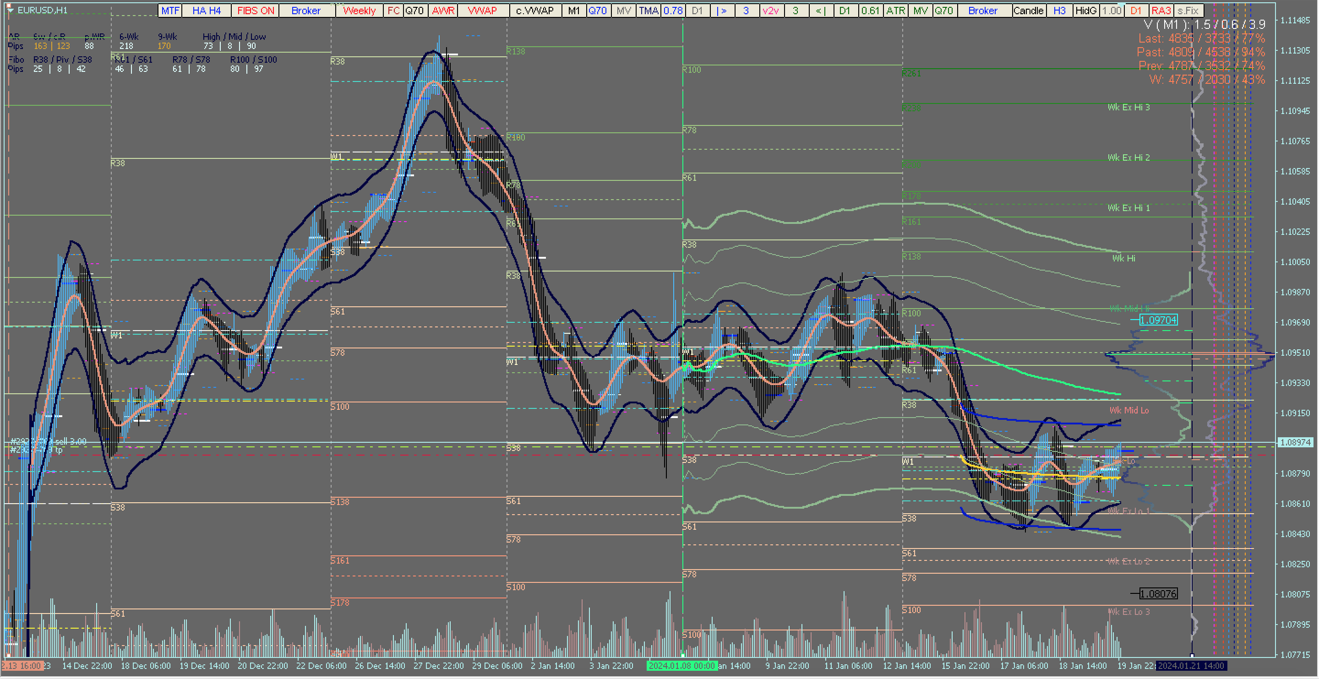Click the s.Fix button
This screenshot has height=679, width=1319.
[x=1188, y=10]
